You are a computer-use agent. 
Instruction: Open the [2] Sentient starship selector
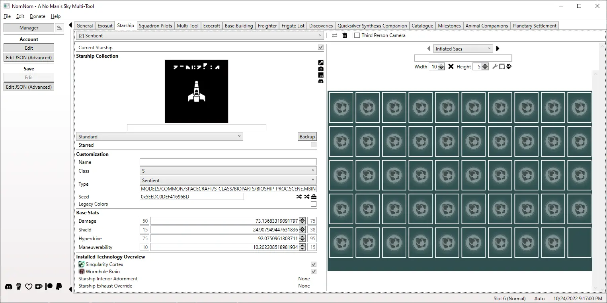[200, 36]
